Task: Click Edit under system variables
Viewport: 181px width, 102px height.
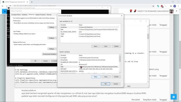Action: click(106, 77)
